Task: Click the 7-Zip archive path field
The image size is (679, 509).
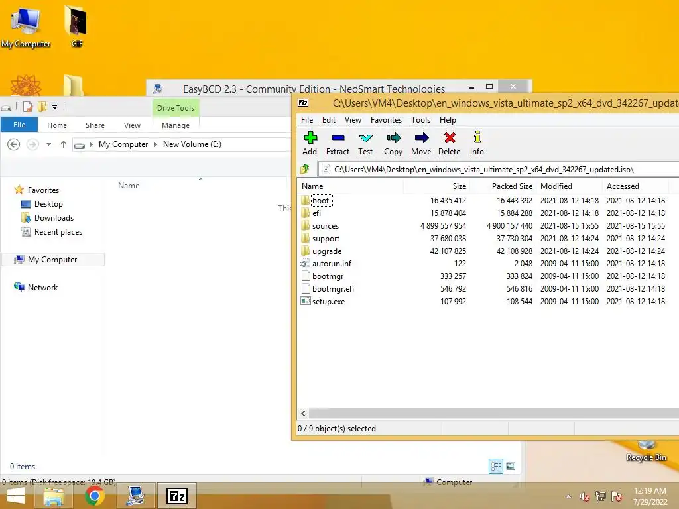Action: tap(498, 169)
